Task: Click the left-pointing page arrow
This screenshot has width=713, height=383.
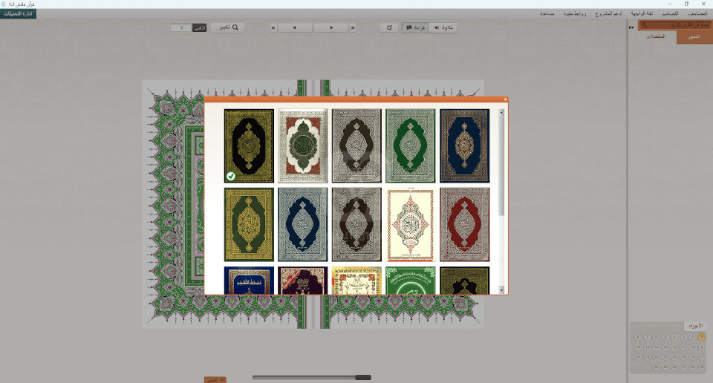Action: coord(295,27)
